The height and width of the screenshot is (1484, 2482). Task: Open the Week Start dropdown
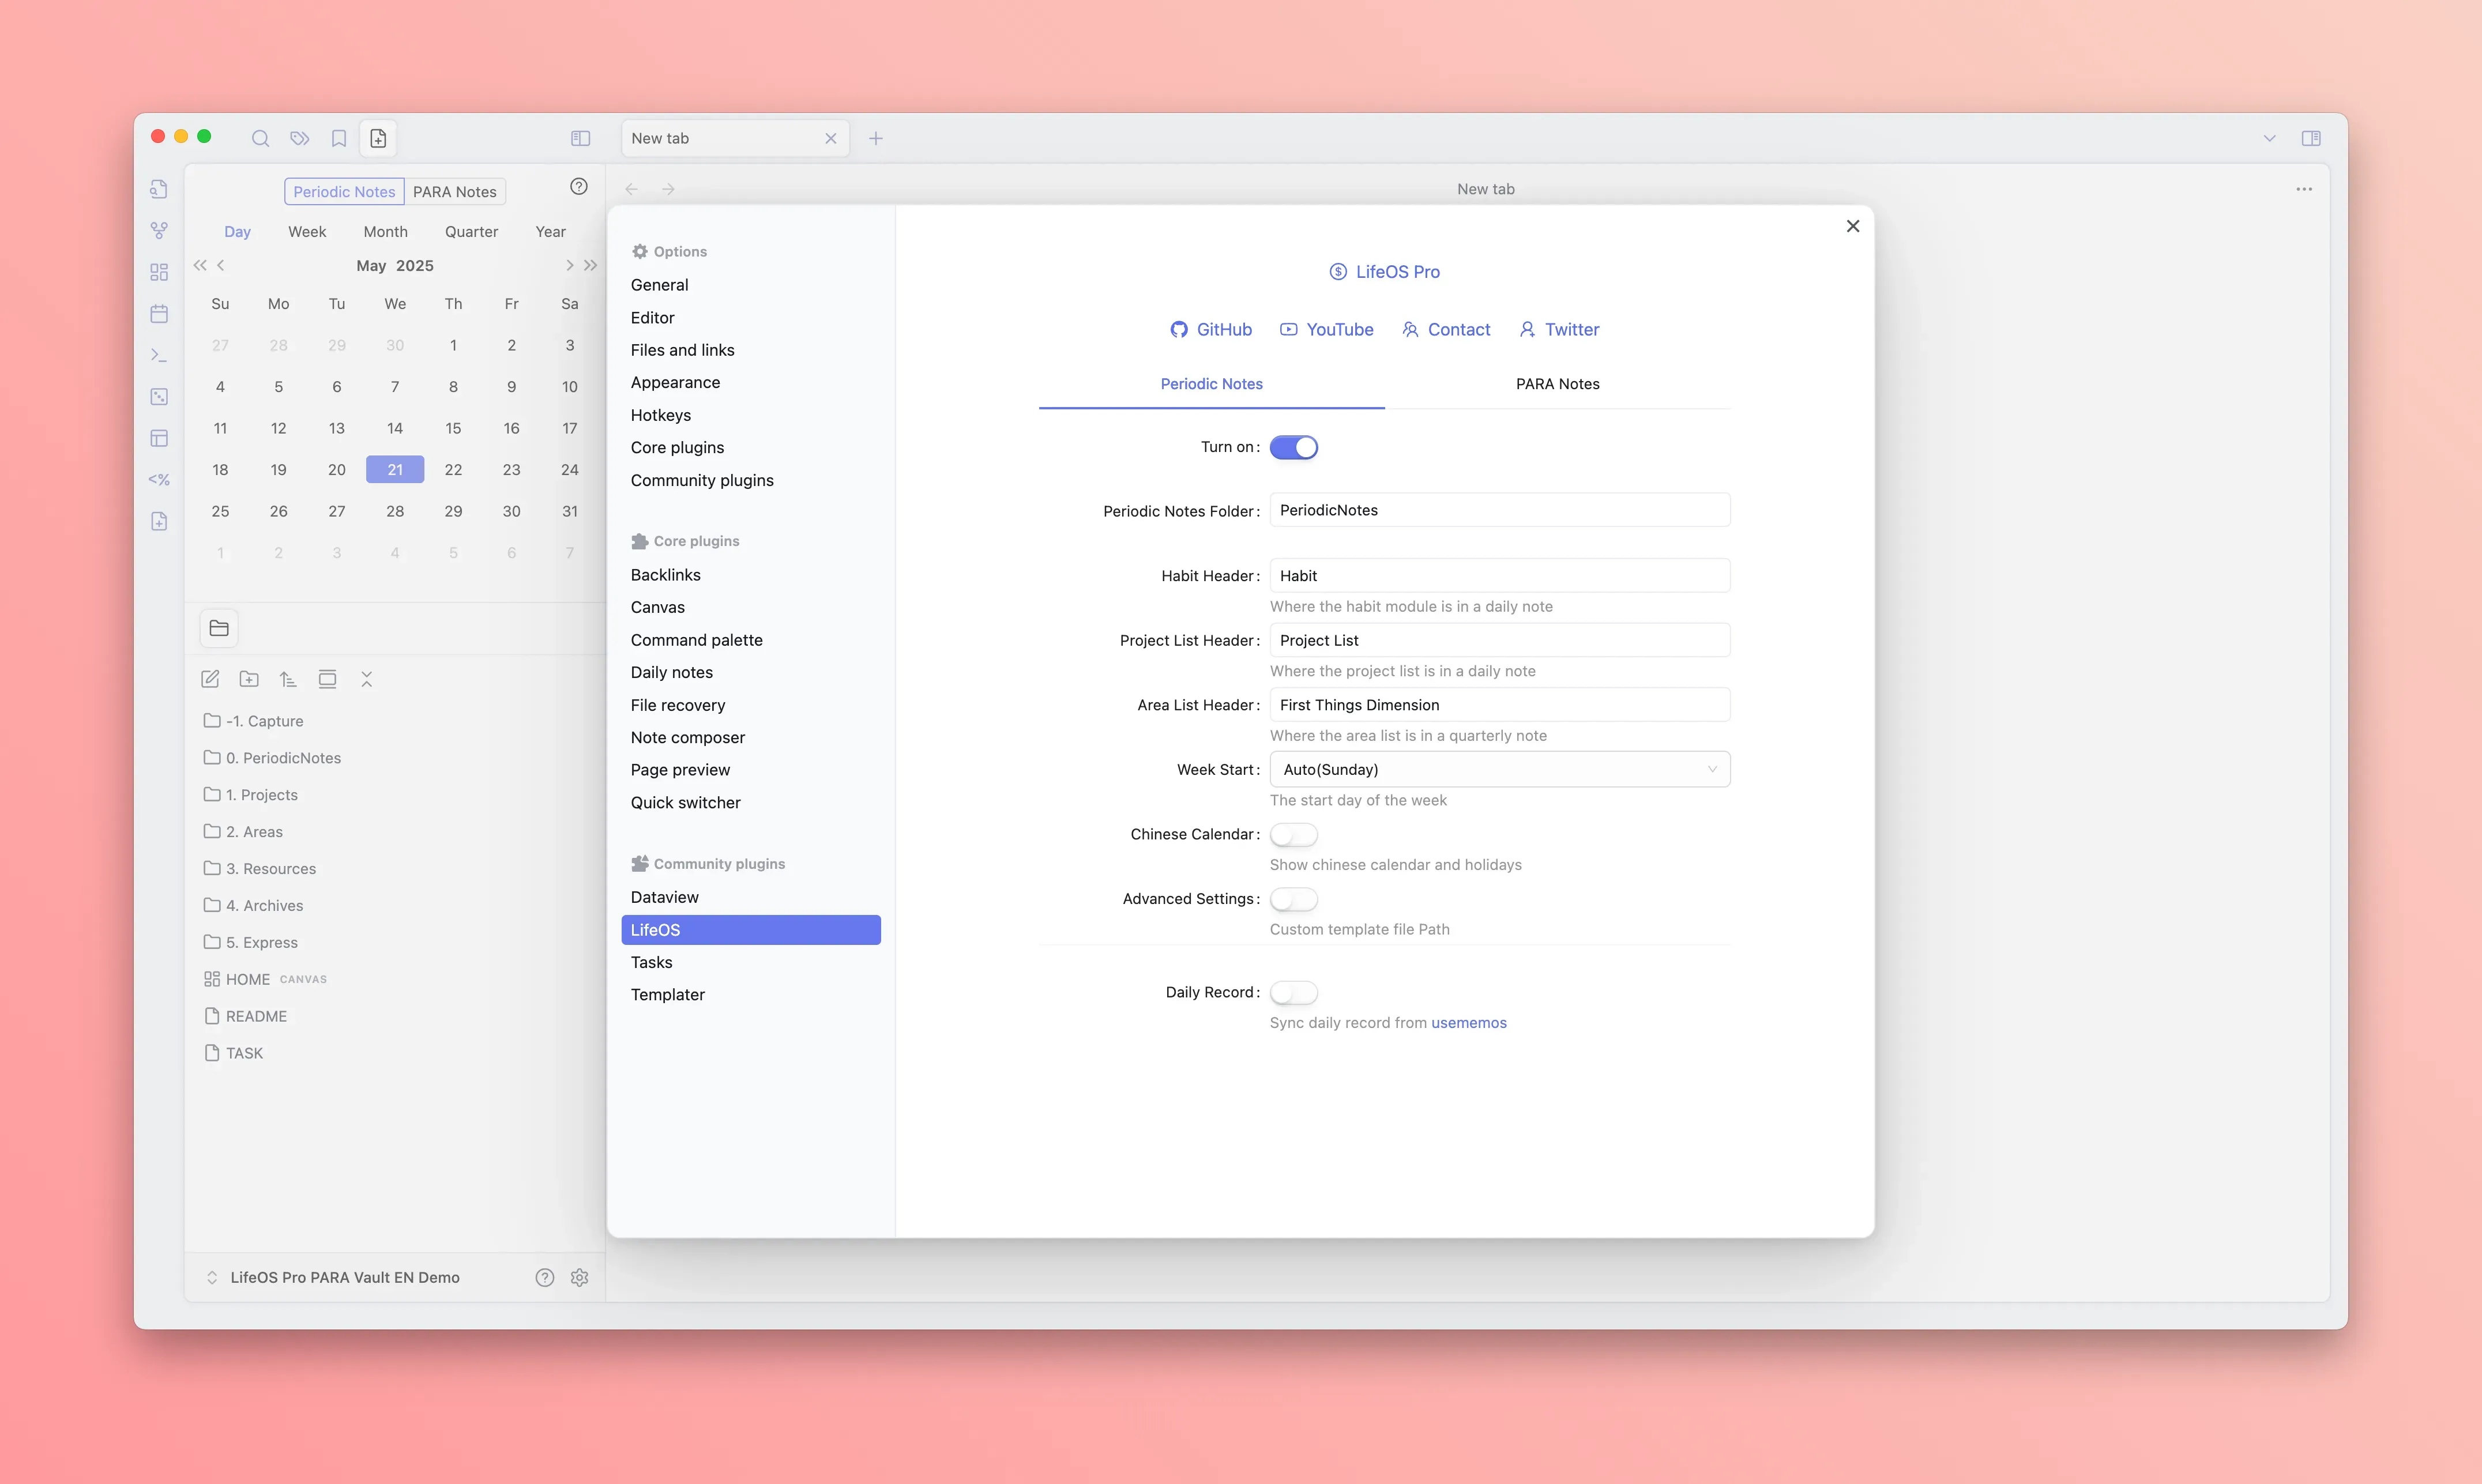pos(1499,769)
